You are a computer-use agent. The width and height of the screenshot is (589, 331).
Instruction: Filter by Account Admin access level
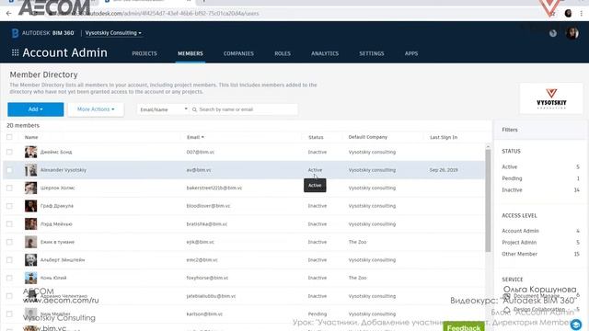(x=520, y=231)
